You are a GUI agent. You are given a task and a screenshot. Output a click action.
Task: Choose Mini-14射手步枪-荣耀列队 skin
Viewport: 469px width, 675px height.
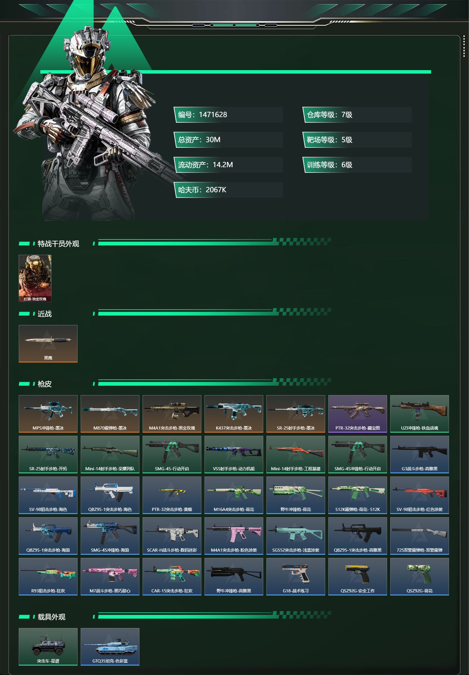110,455
